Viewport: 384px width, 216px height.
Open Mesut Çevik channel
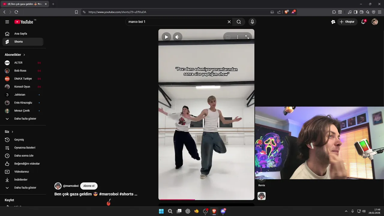coord(23,111)
